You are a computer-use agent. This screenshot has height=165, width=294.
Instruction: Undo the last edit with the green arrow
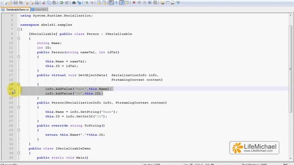[x=61, y=3]
